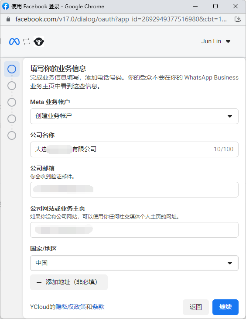Select the third step circle in sidebar
246x319 pixels.
click(12, 102)
